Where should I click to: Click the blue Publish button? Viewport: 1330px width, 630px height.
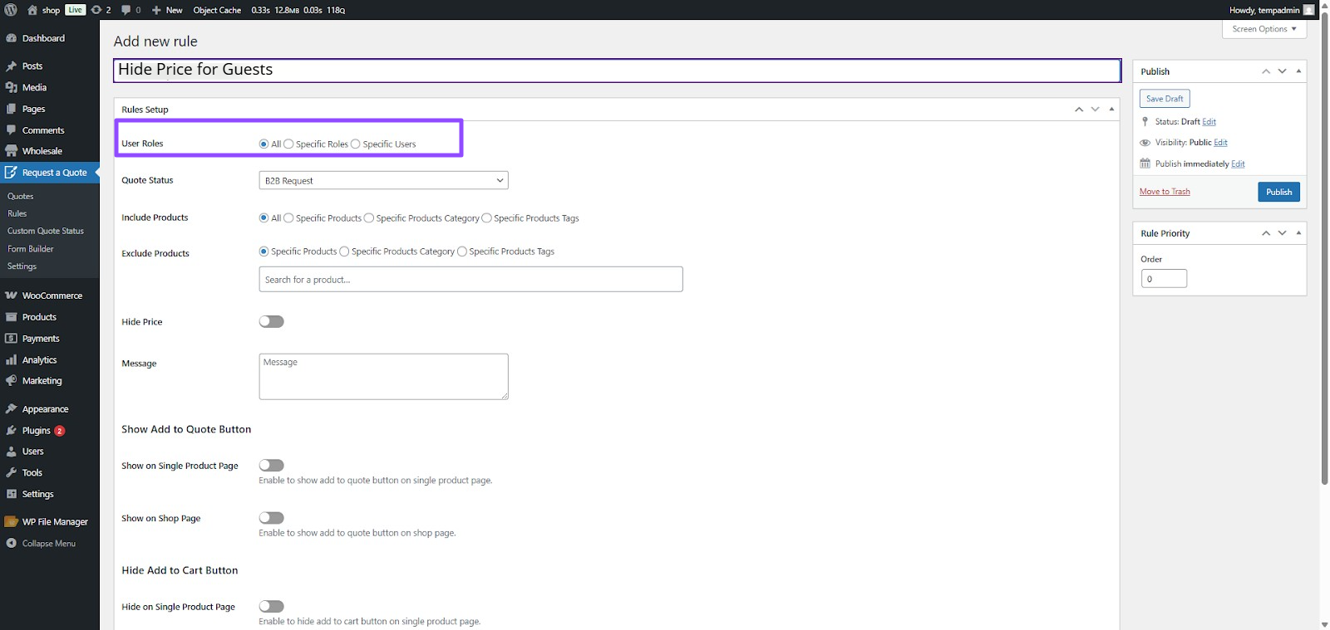coord(1278,192)
